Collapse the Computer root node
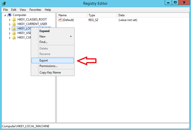Screen dimensions: 191x130 click(5, 15)
